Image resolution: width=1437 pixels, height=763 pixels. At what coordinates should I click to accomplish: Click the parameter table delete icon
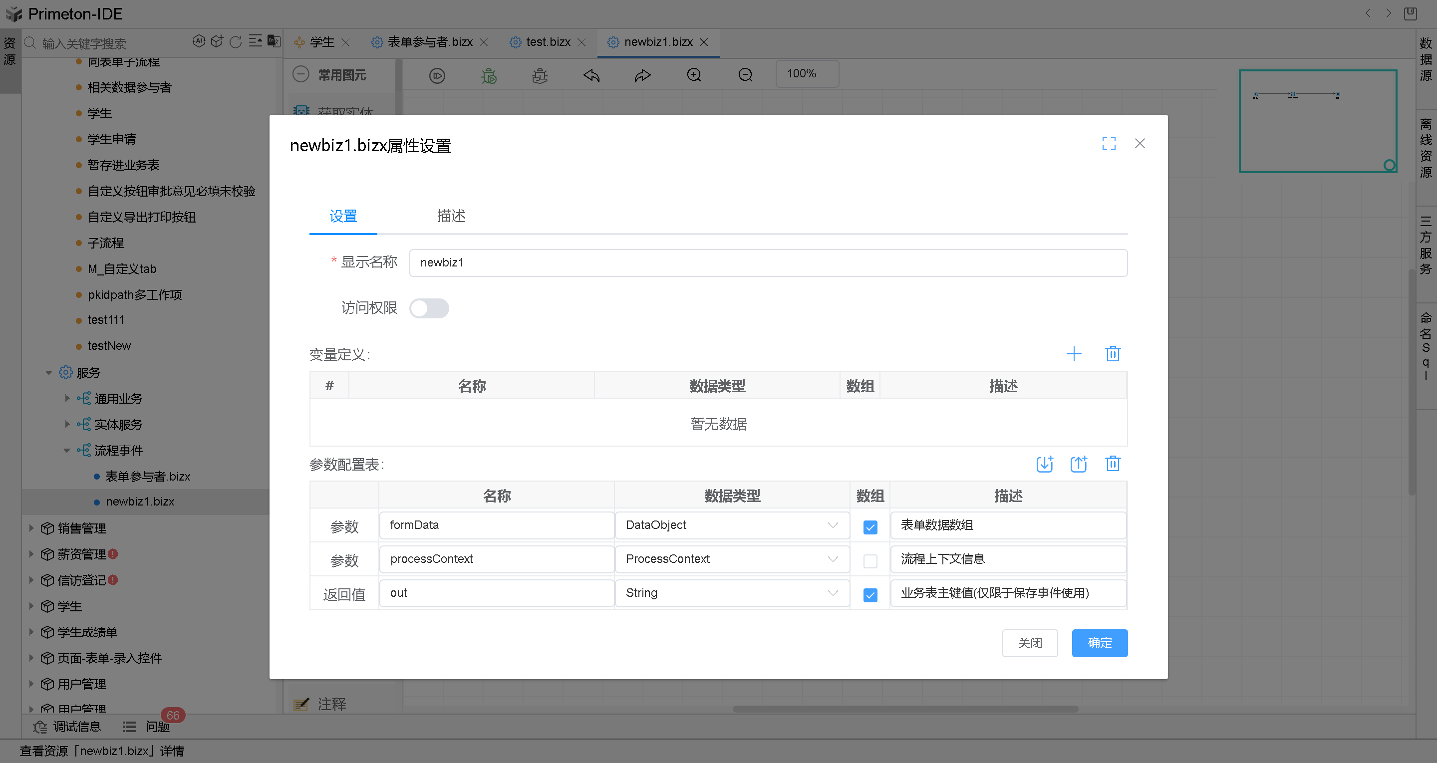coord(1113,464)
